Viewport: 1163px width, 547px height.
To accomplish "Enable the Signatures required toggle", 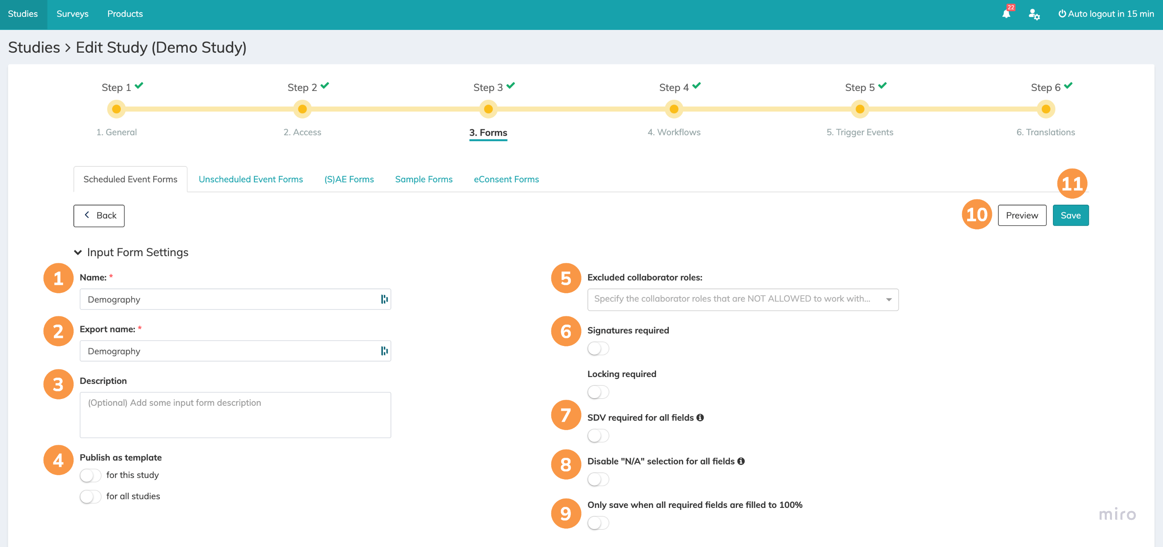I will (598, 348).
